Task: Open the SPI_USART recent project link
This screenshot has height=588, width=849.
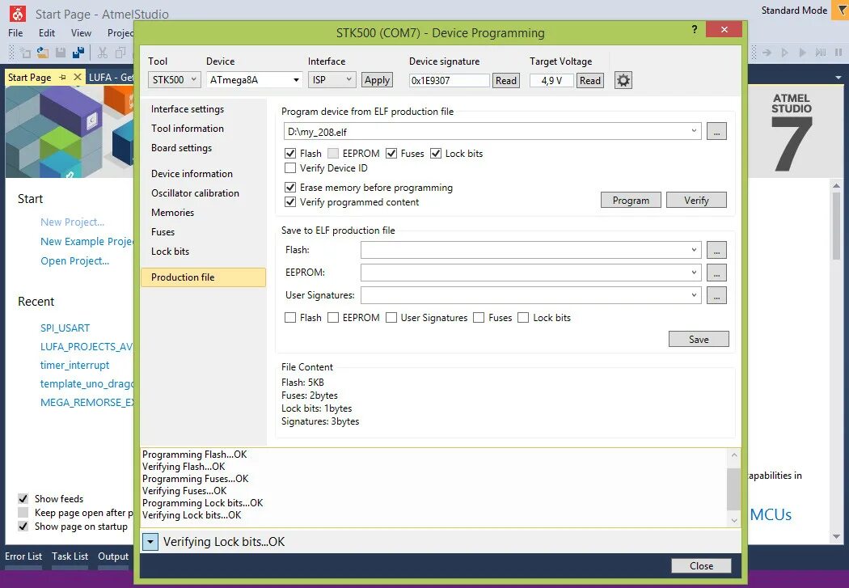Action: (x=65, y=328)
